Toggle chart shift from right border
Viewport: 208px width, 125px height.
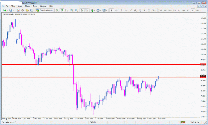tap(87, 10)
